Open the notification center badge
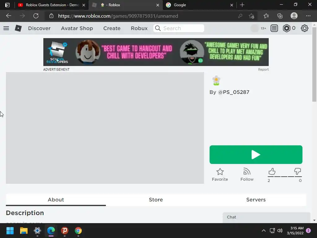This screenshot has height=238, width=317. click(x=308, y=231)
